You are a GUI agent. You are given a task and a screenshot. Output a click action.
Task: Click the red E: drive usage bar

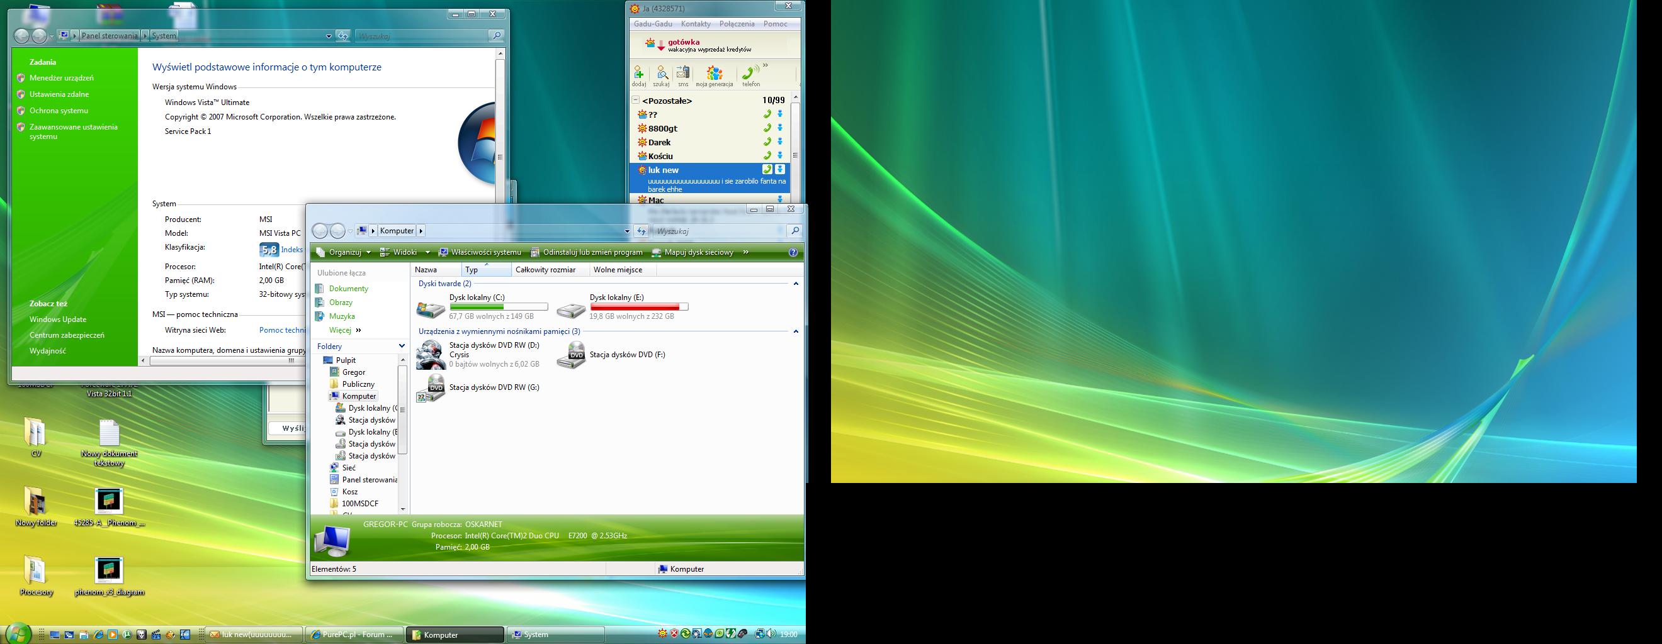click(x=639, y=307)
